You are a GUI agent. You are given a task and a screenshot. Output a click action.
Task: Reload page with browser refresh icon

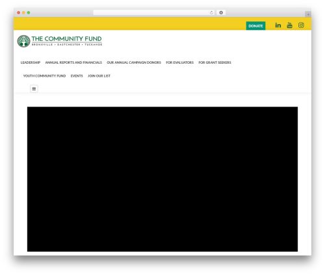coord(211,12)
